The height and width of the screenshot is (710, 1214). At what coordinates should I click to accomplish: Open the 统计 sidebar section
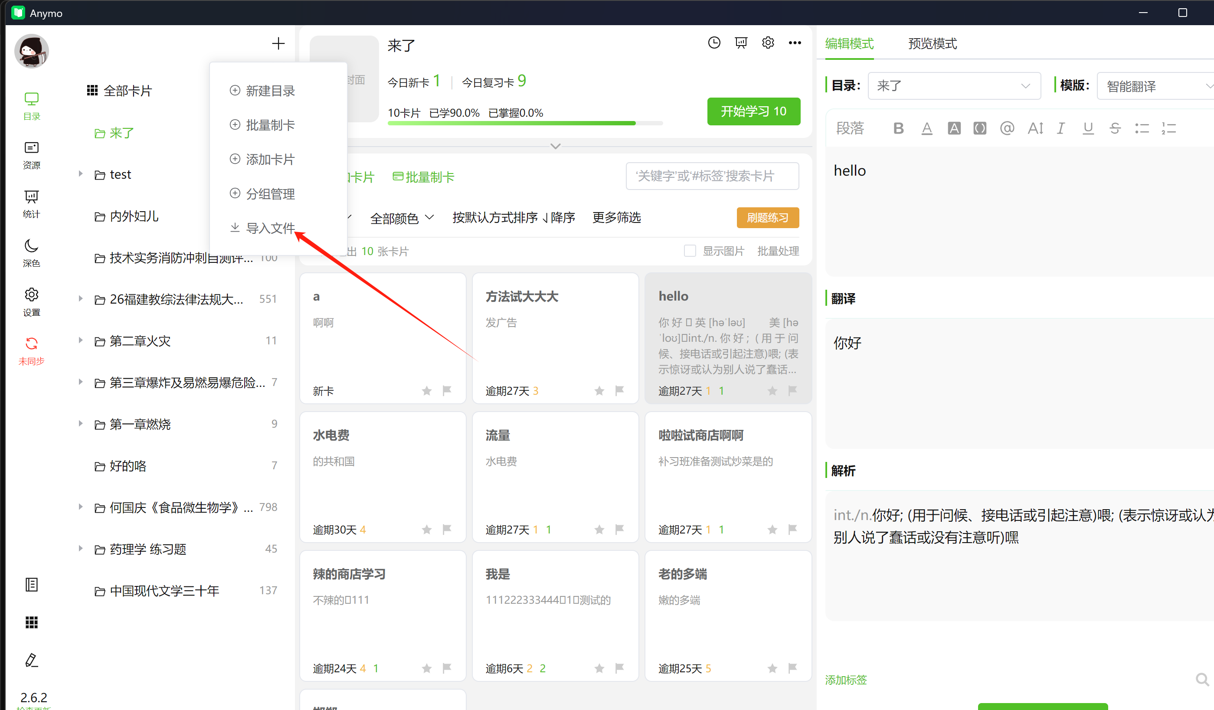point(31,204)
